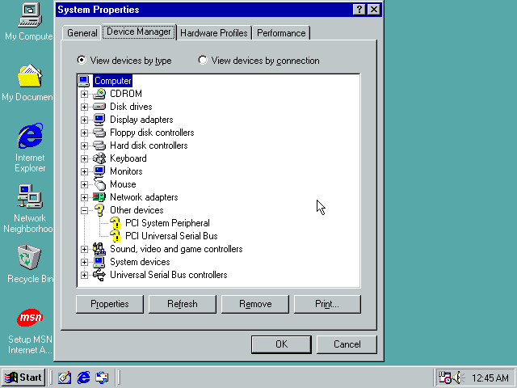This screenshot has width=517, height=388.
Task: Click the Show Desktop quick launch icon
Action: point(65,377)
